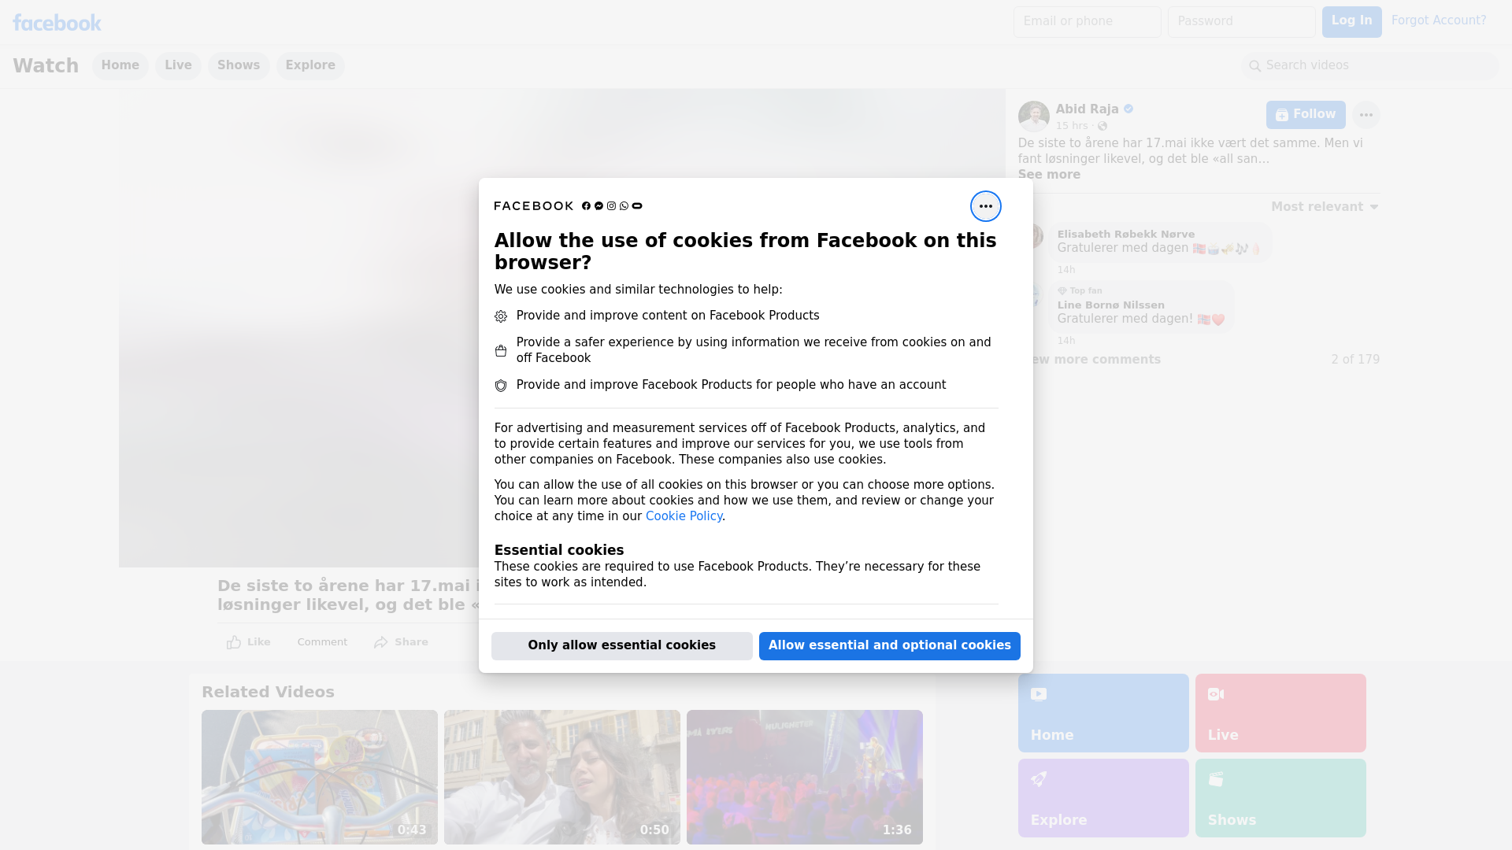Click the Explore tile rocket icon
1512x850 pixels.
click(1039, 779)
